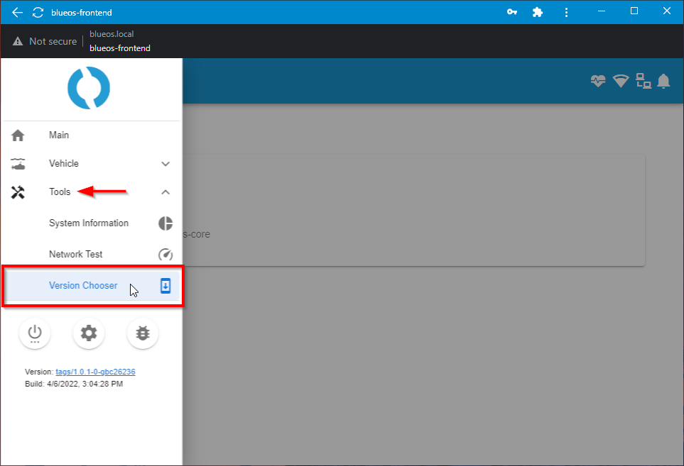Click the Network Test speedometer icon
Screen dimensions: 684x466
(165, 254)
